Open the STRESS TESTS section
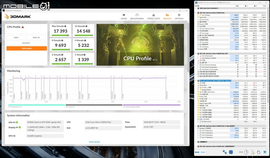 153,17
